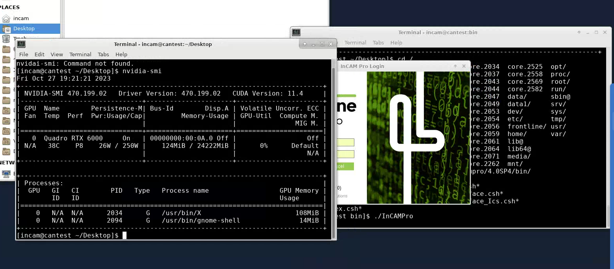This screenshot has height=269, width=614.
Task: Click the '/usr/bin/gnome-shell' process name
Action: click(201, 220)
